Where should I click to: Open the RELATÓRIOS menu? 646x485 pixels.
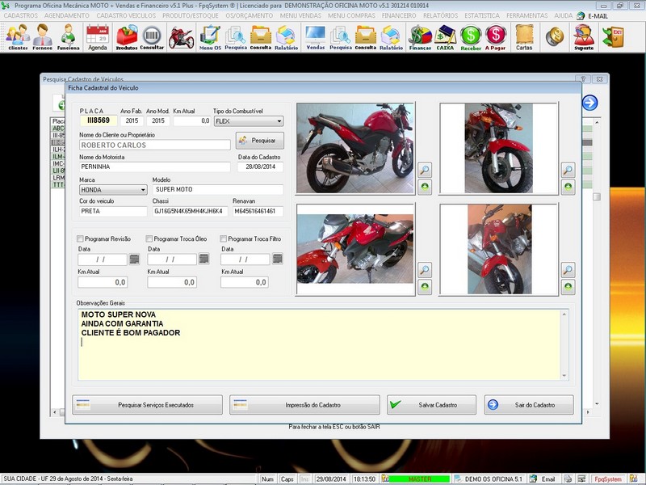tap(440, 15)
